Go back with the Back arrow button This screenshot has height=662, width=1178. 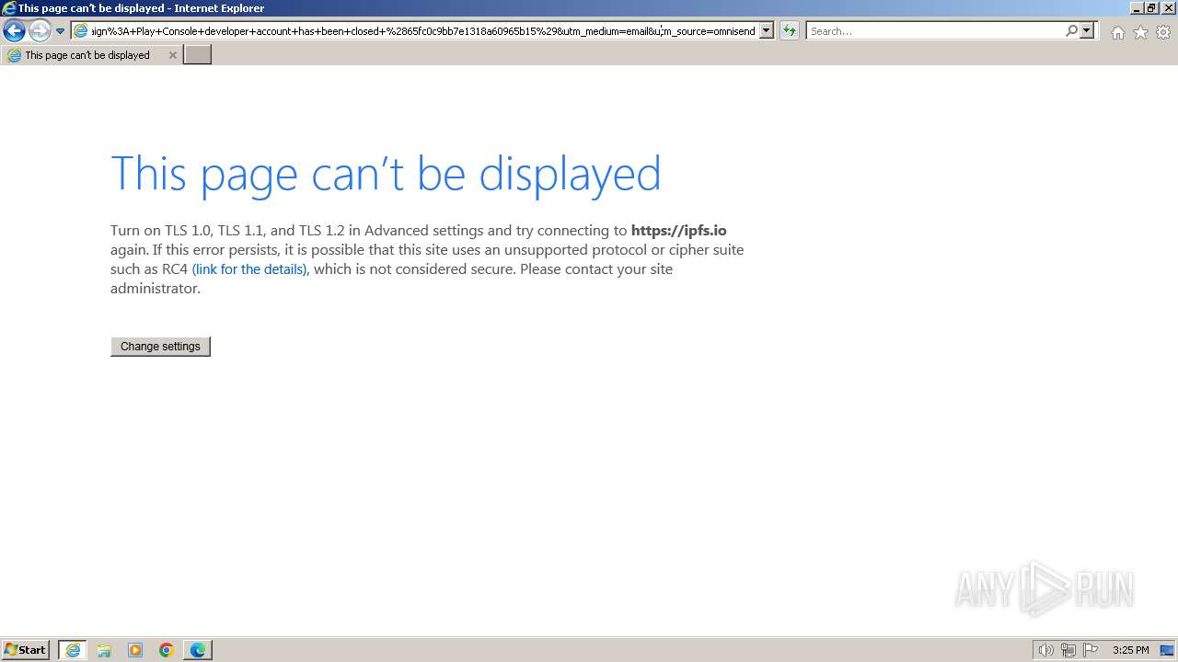(14, 31)
